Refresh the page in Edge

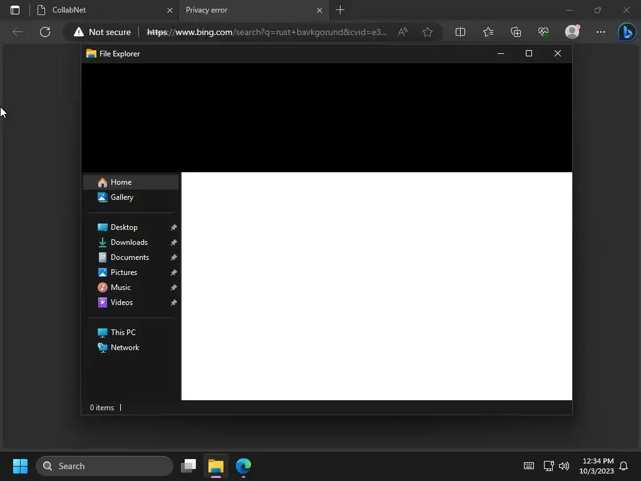(45, 32)
